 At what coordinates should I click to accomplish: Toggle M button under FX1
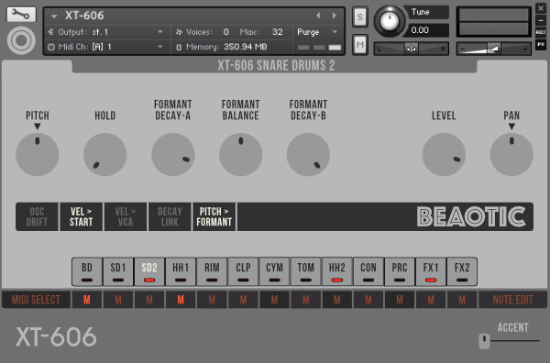pos(431,300)
